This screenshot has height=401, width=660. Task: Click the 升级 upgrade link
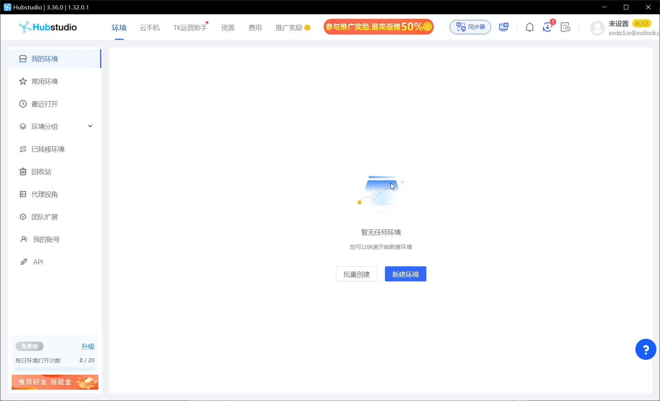(x=88, y=347)
